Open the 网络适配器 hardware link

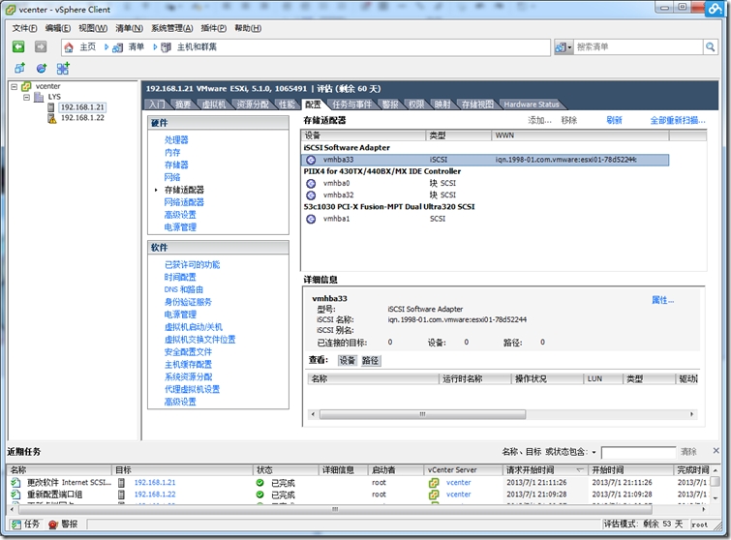pyautogui.click(x=184, y=202)
